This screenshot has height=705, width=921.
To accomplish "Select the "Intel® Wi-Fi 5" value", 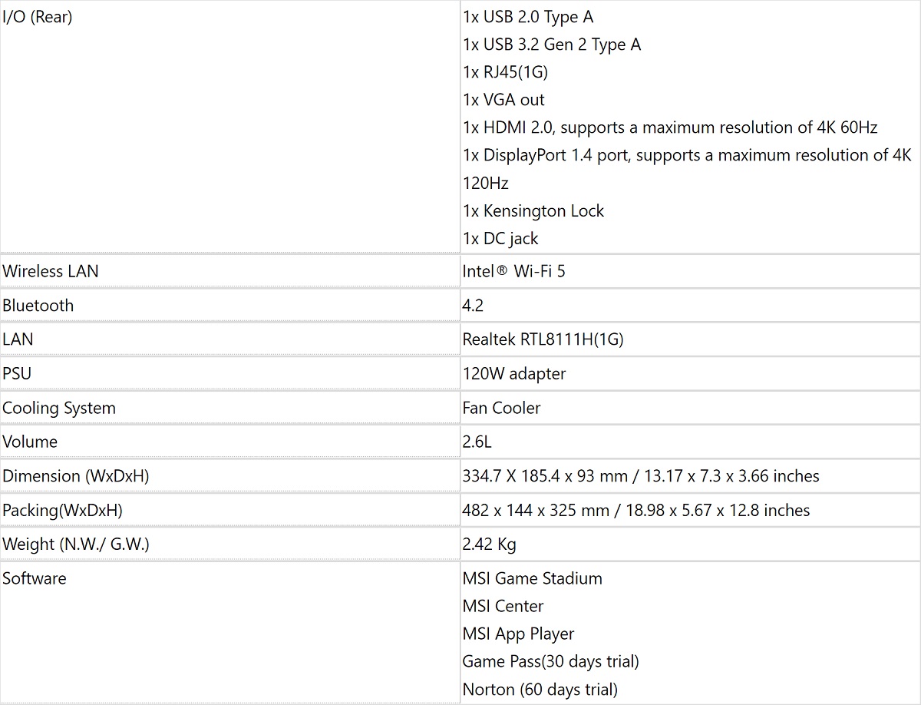I will [513, 271].
